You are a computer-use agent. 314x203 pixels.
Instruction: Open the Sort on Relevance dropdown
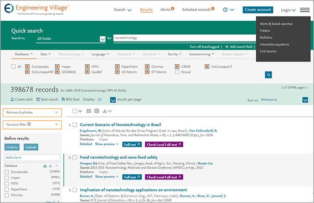(x=305, y=100)
